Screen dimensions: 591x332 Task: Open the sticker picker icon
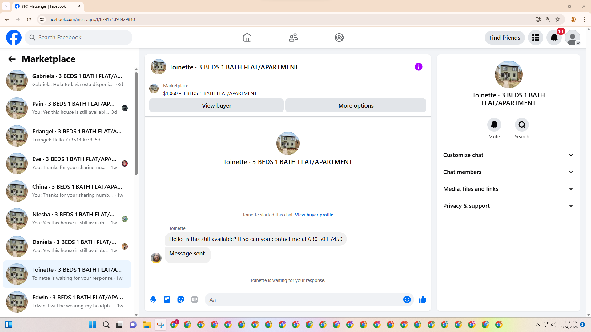click(x=181, y=299)
